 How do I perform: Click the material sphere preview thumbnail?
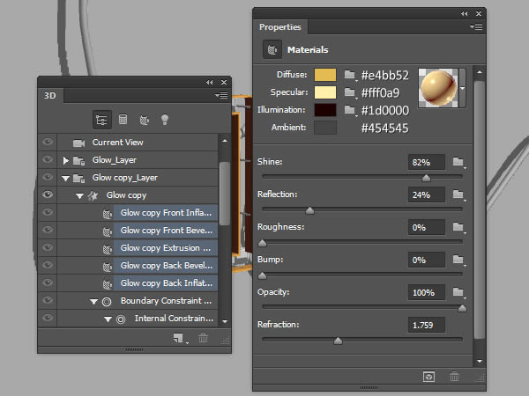coord(438,88)
